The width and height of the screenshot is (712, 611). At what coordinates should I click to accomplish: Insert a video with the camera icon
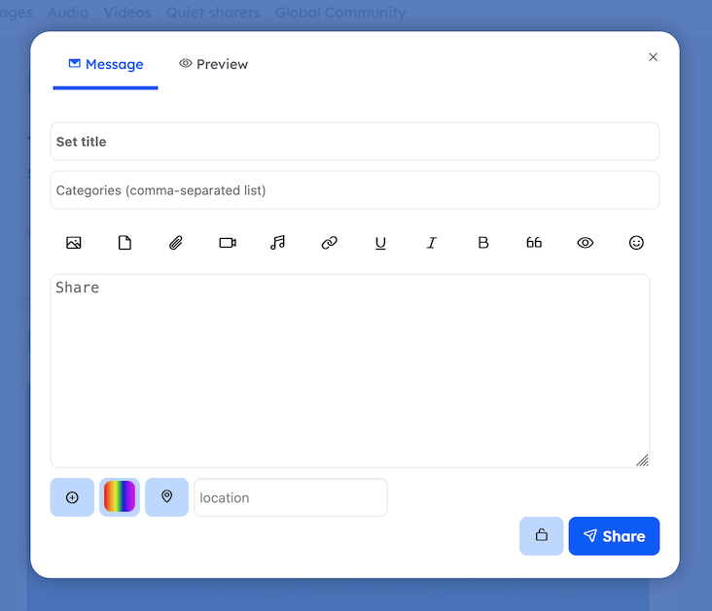click(228, 243)
